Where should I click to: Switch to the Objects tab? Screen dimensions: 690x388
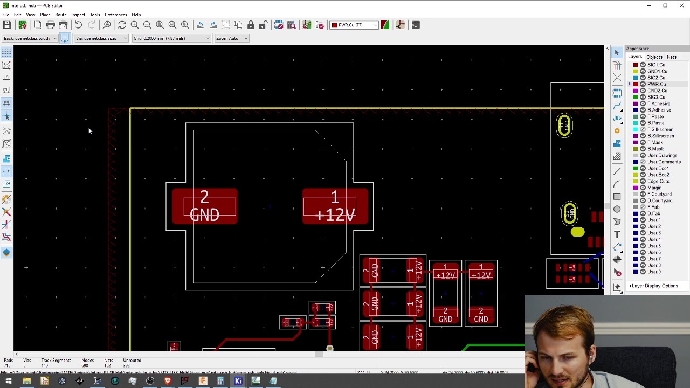654,57
